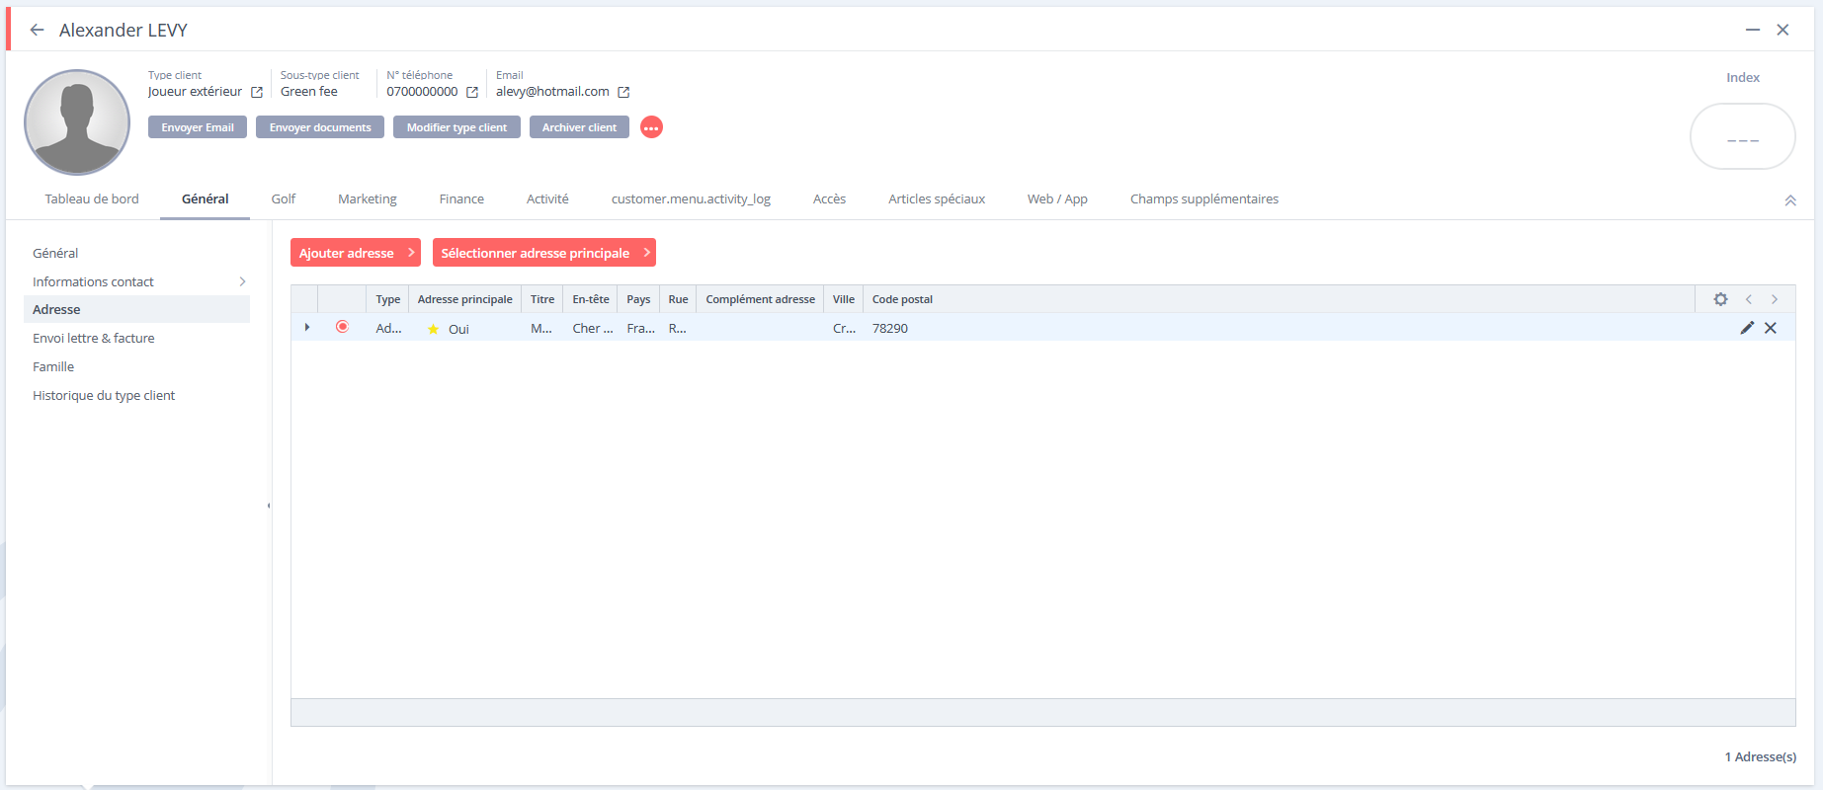Select the Général tab
Image resolution: width=1823 pixels, height=790 pixels.
click(x=206, y=198)
